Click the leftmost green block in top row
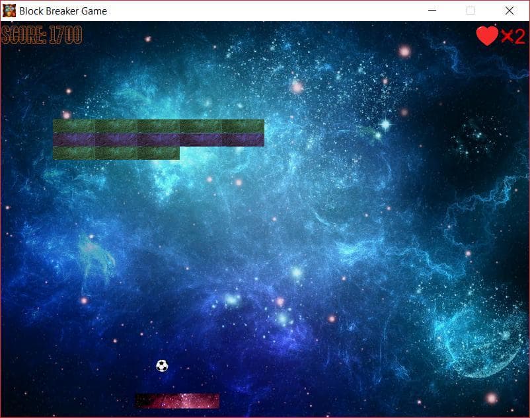 [74, 126]
